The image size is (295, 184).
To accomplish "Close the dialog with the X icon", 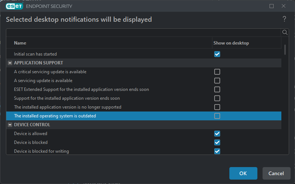I will [x=284, y=6].
